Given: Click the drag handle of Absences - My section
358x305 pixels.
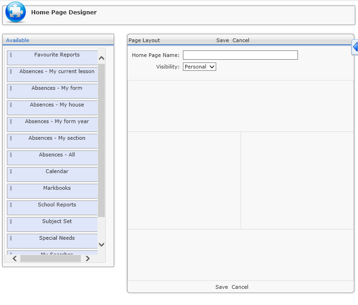Looking at the screenshot, I should tap(11, 138).
